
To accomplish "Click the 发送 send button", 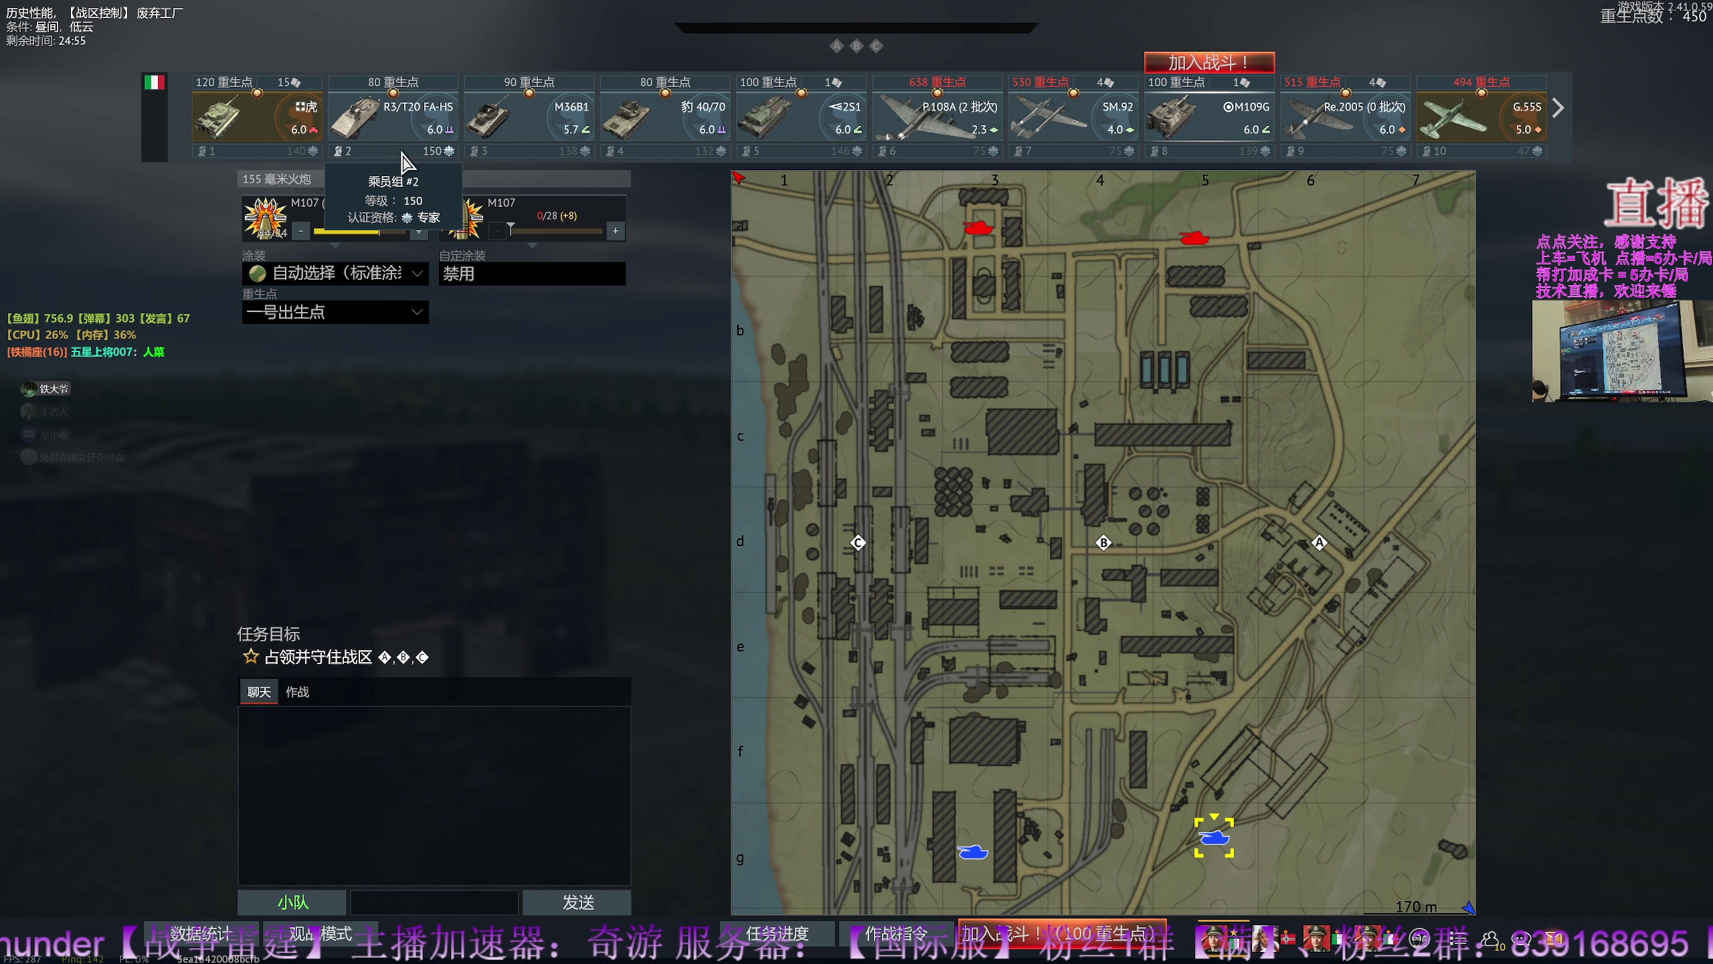I will 577,902.
